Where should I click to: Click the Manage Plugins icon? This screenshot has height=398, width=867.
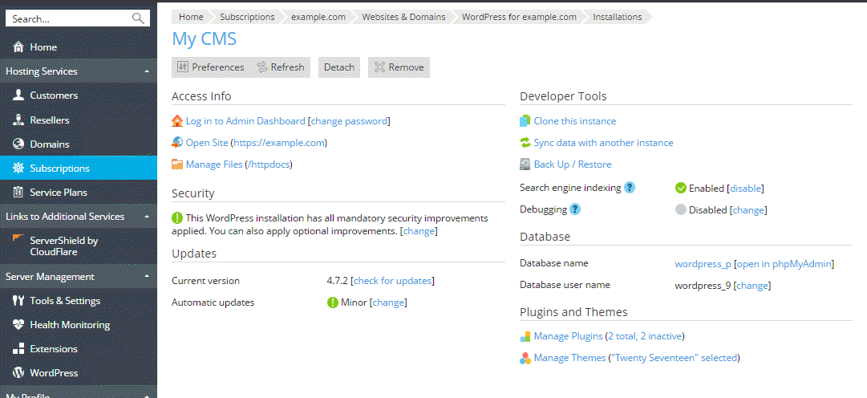pos(525,336)
